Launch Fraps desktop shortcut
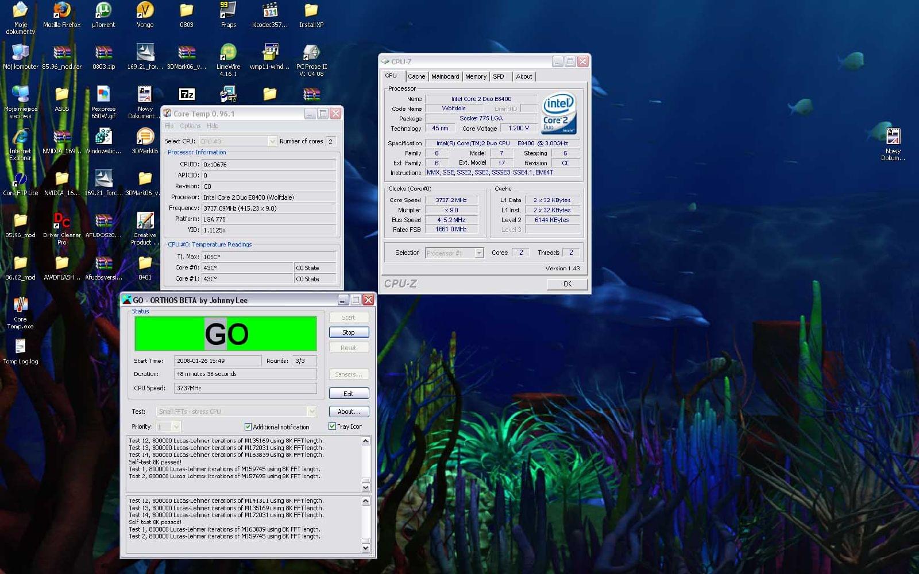Image resolution: width=919 pixels, height=574 pixels. (x=228, y=15)
